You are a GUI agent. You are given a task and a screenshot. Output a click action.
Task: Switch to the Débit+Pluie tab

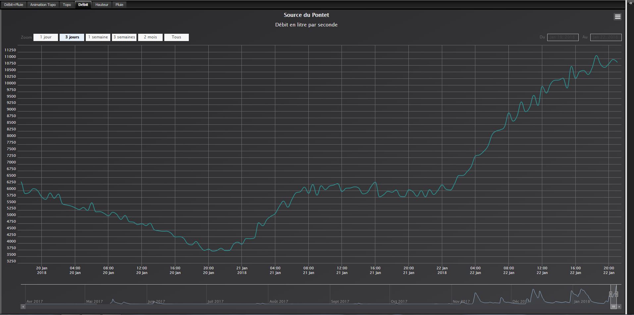(x=14, y=5)
